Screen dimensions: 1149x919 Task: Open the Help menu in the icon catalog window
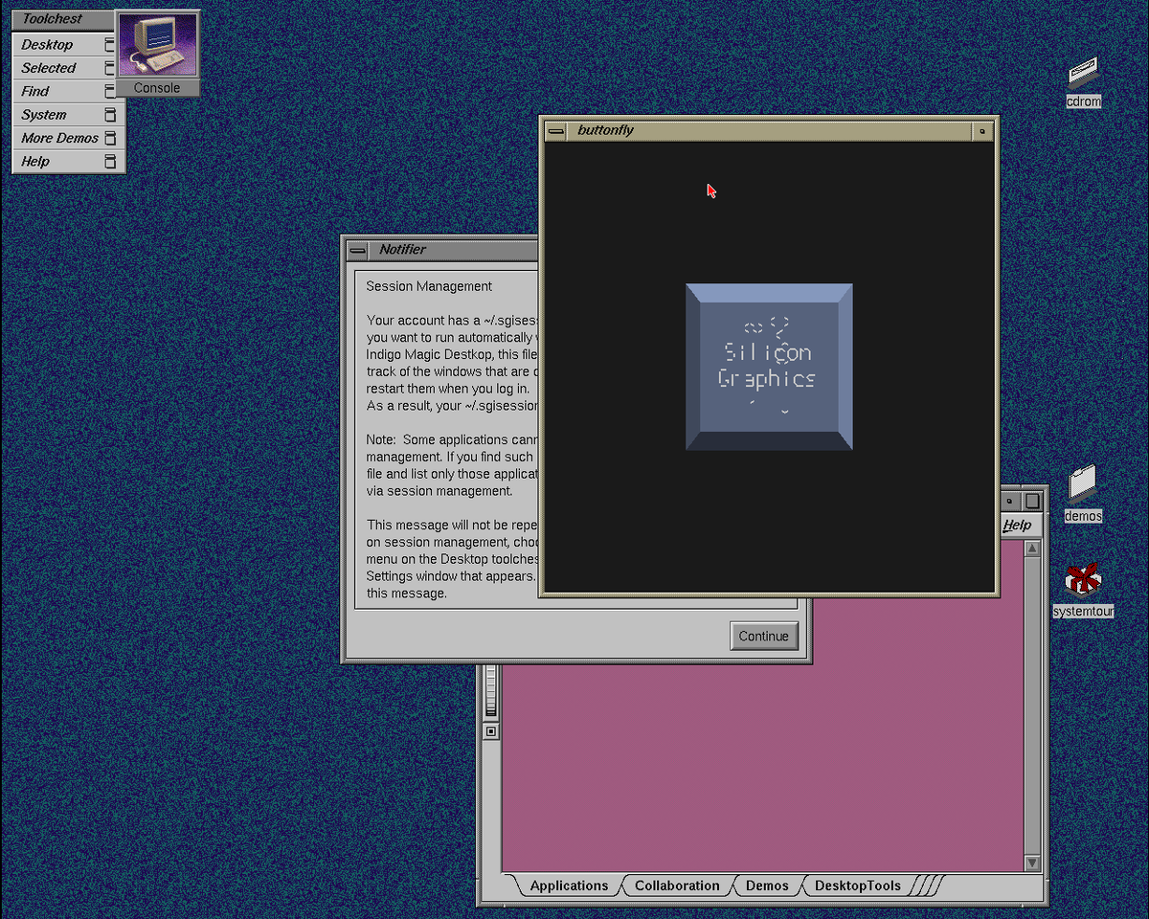[x=1017, y=526]
